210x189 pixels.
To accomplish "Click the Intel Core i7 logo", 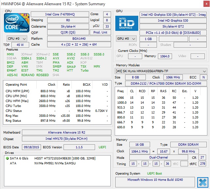I will point(17,23).
